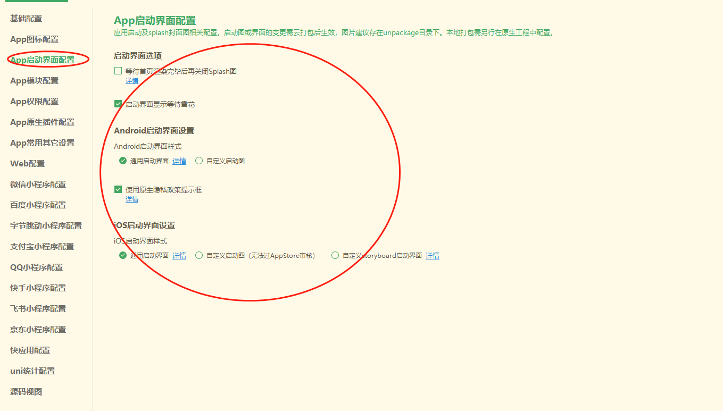Open 详情 link beside Android 通用启动界面
Image resolution: width=723 pixels, height=411 pixels.
pos(179,161)
